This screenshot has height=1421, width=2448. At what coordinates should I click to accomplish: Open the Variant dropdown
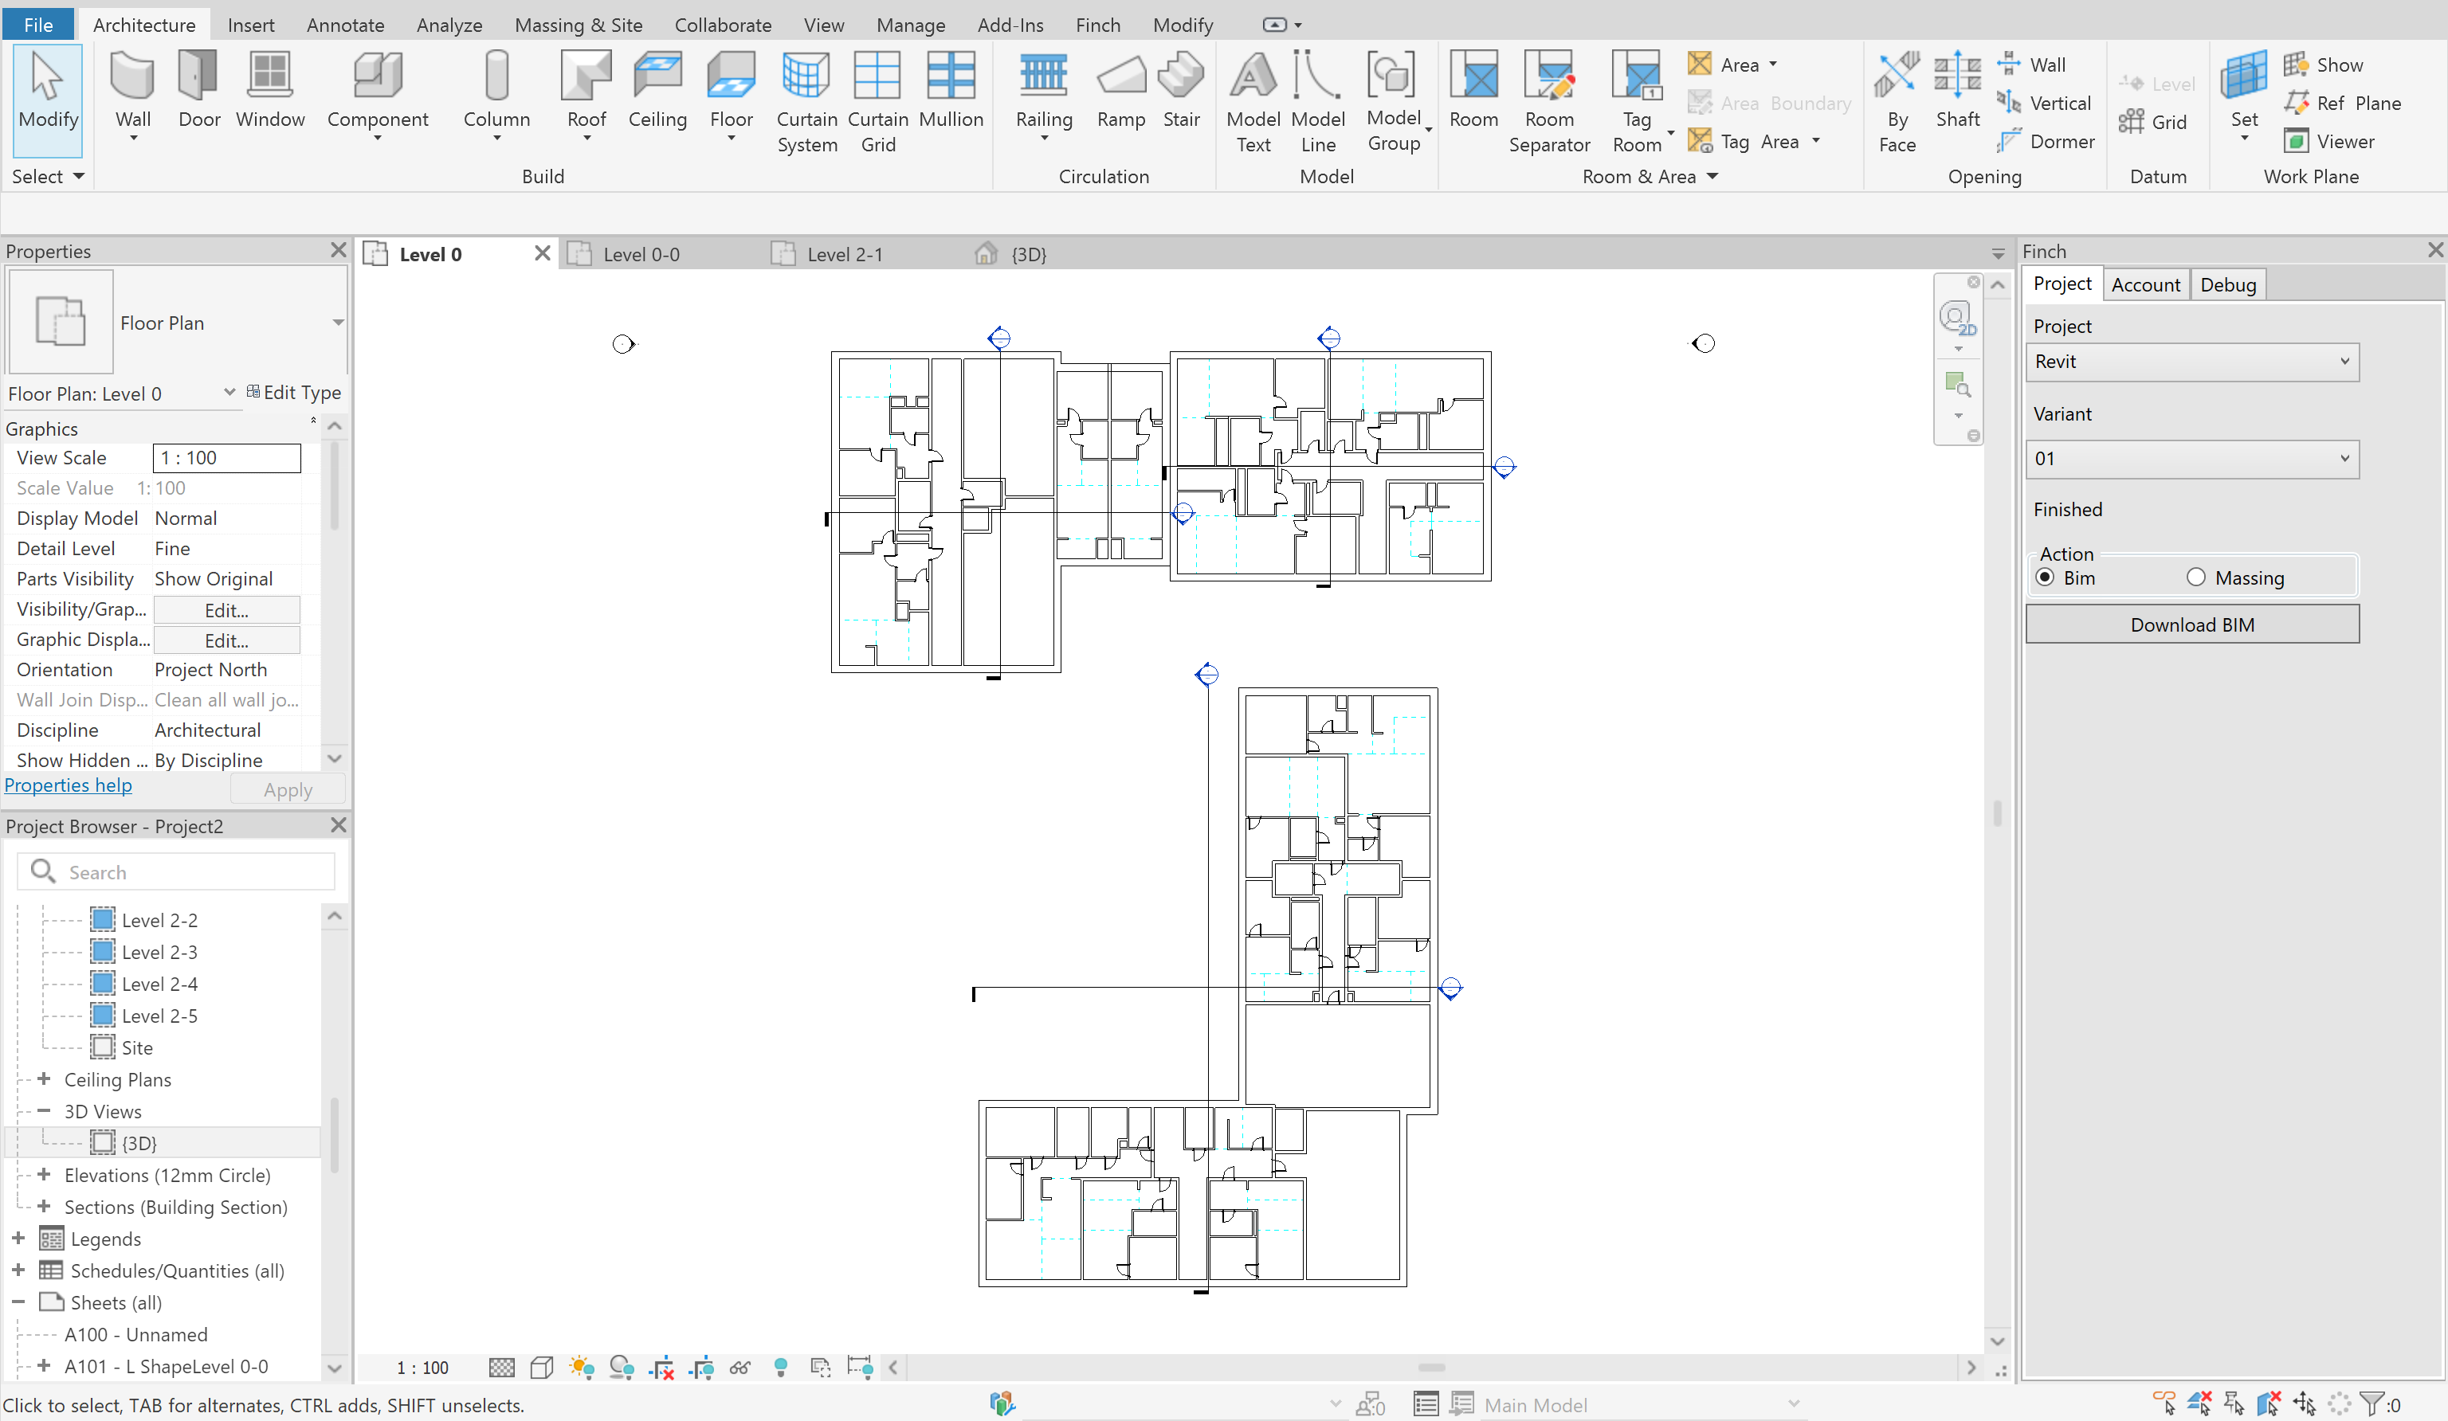(2191, 459)
